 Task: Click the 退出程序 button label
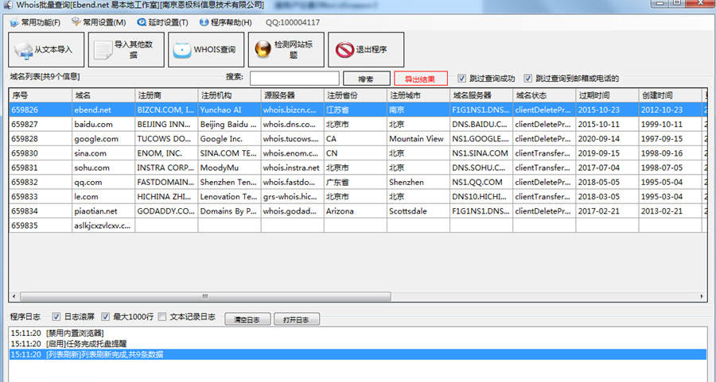[372, 50]
